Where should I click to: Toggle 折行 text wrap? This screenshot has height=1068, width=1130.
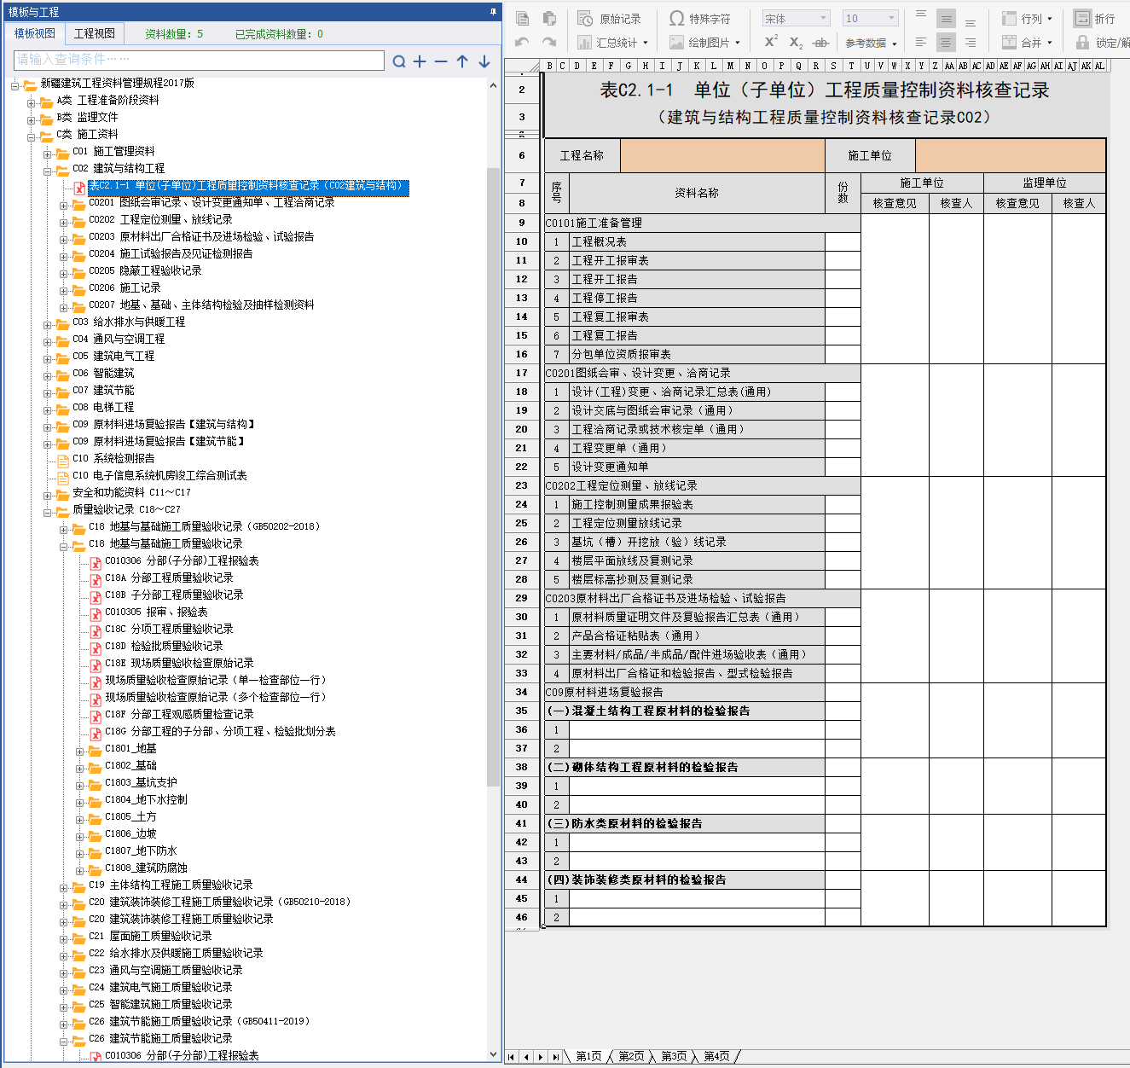click(x=1095, y=18)
